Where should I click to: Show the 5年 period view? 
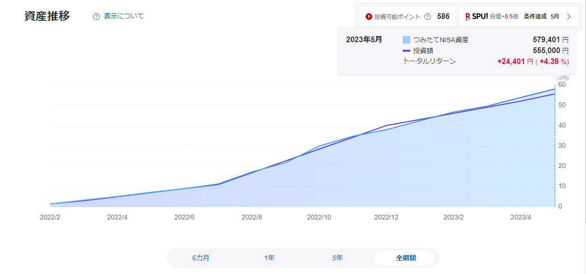tap(338, 258)
